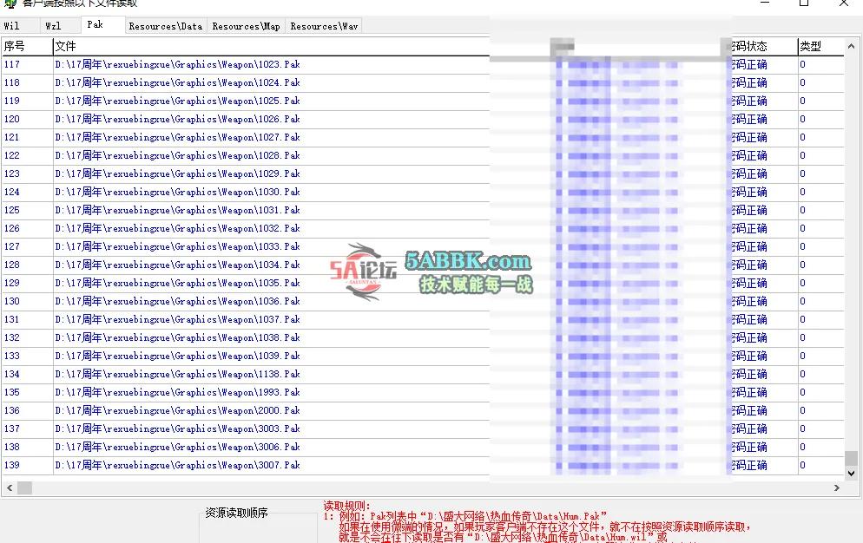Viewport: 863px width, 543px height.
Task: Select row with Weapon\1029.Pak
Action: click(423, 173)
